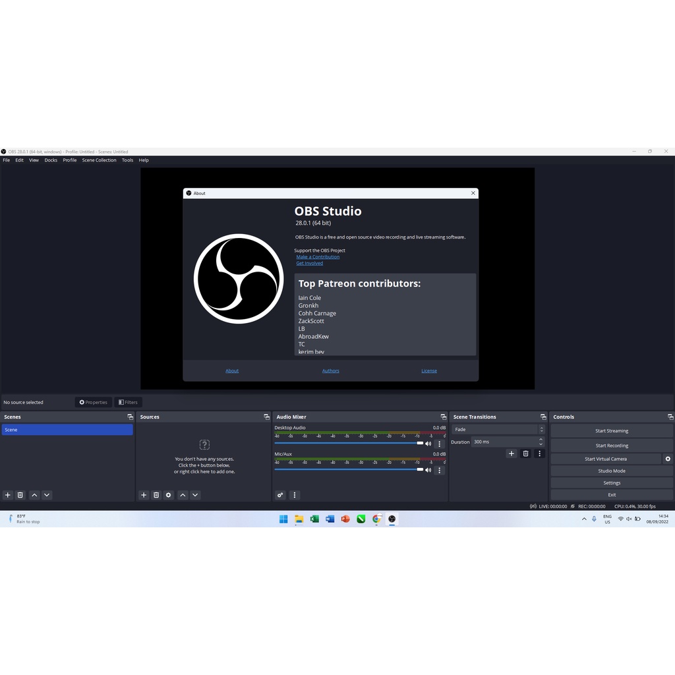Open Chrome from taskbar
The image size is (675, 675).
(x=376, y=519)
